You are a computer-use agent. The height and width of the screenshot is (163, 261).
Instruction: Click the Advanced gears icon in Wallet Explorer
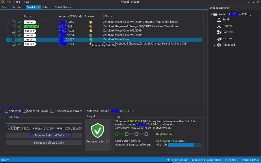tap(219, 45)
